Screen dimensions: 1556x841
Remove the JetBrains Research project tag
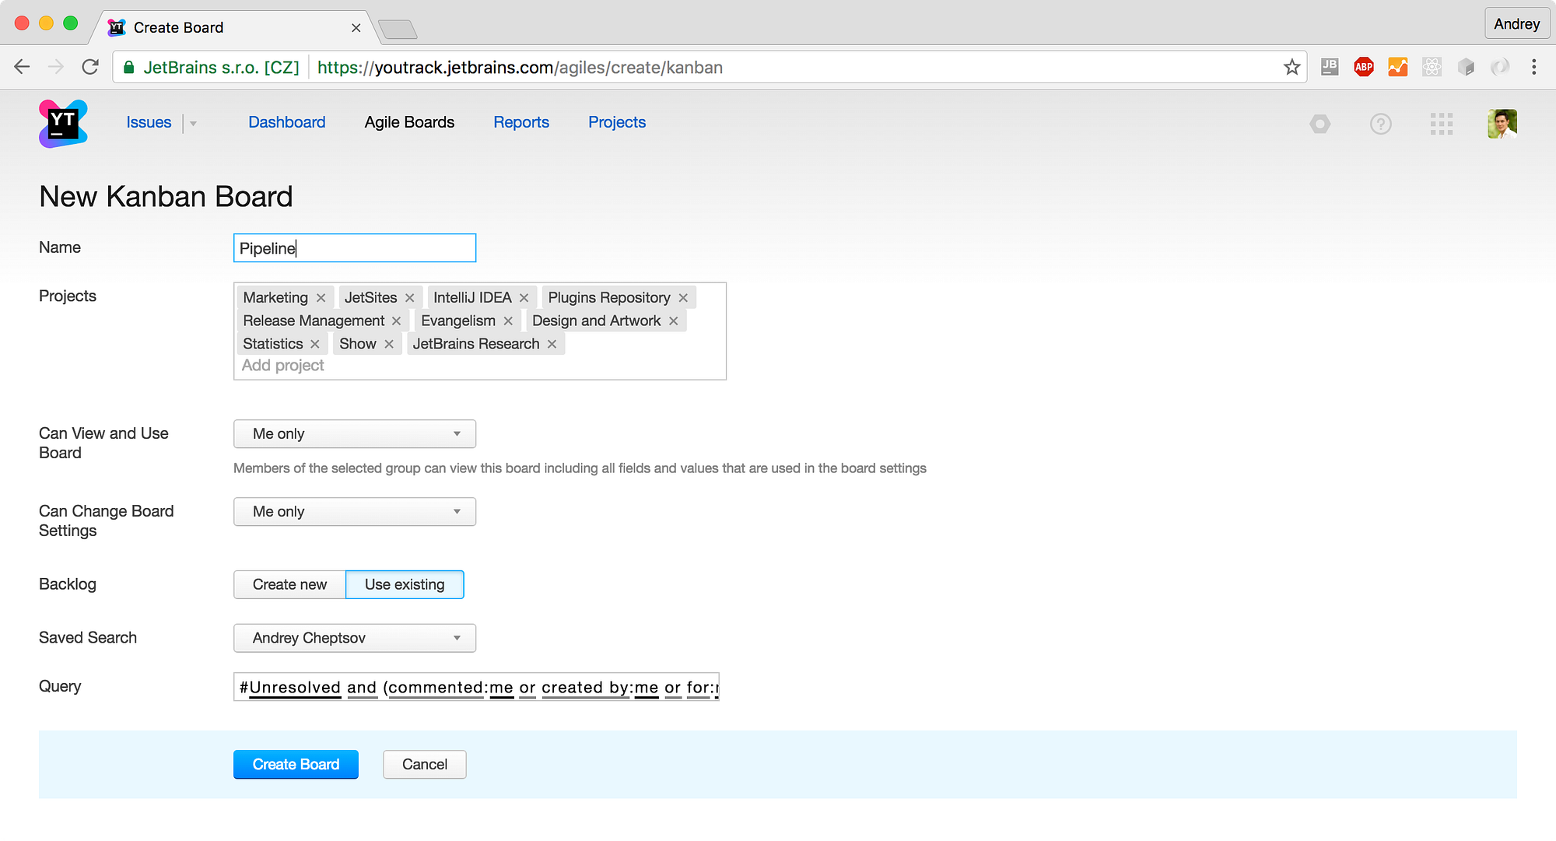[552, 344]
